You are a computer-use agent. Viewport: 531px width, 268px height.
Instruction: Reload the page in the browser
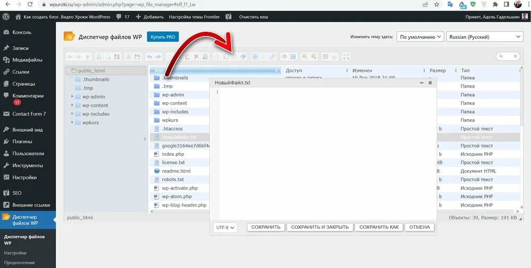(30, 4)
